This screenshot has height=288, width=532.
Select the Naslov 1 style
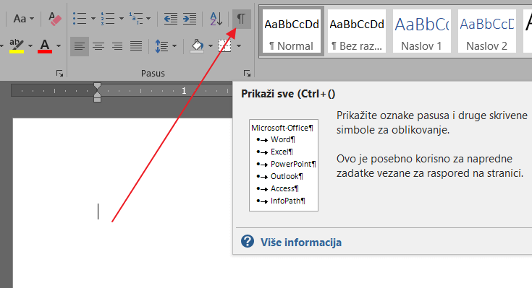coord(422,31)
